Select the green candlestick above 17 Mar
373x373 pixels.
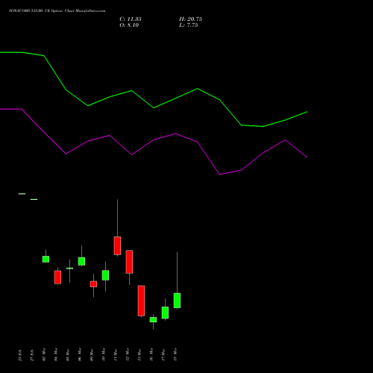point(165,313)
